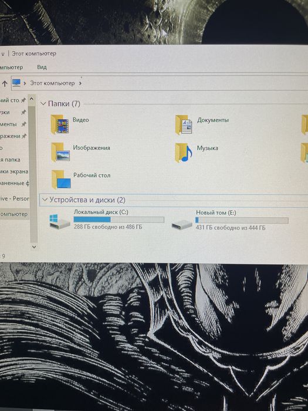Open the Рабочий стол folder icon
Viewport: 308px width, 411px height.
[61, 180]
